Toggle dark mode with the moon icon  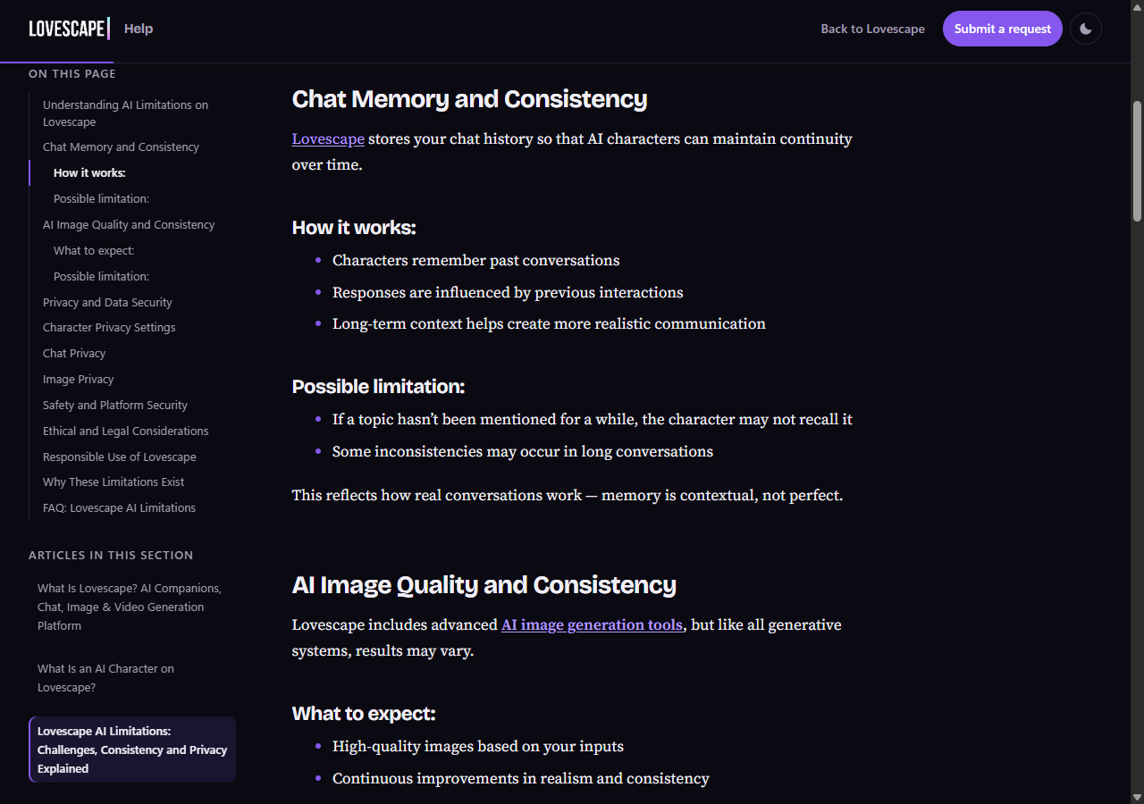pyautogui.click(x=1085, y=29)
